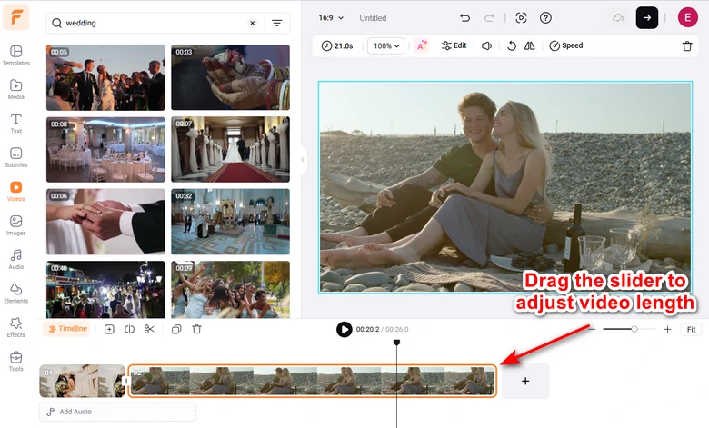This screenshot has width=709, height=428.
Task: Open the Audio sidebar panel
Action: [x=15, y=259]
